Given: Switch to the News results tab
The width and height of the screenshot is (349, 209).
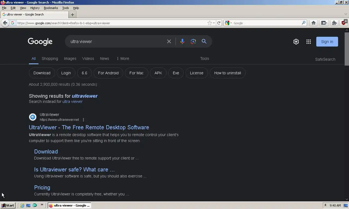Looking at the screenshot, I should point(104,59).
